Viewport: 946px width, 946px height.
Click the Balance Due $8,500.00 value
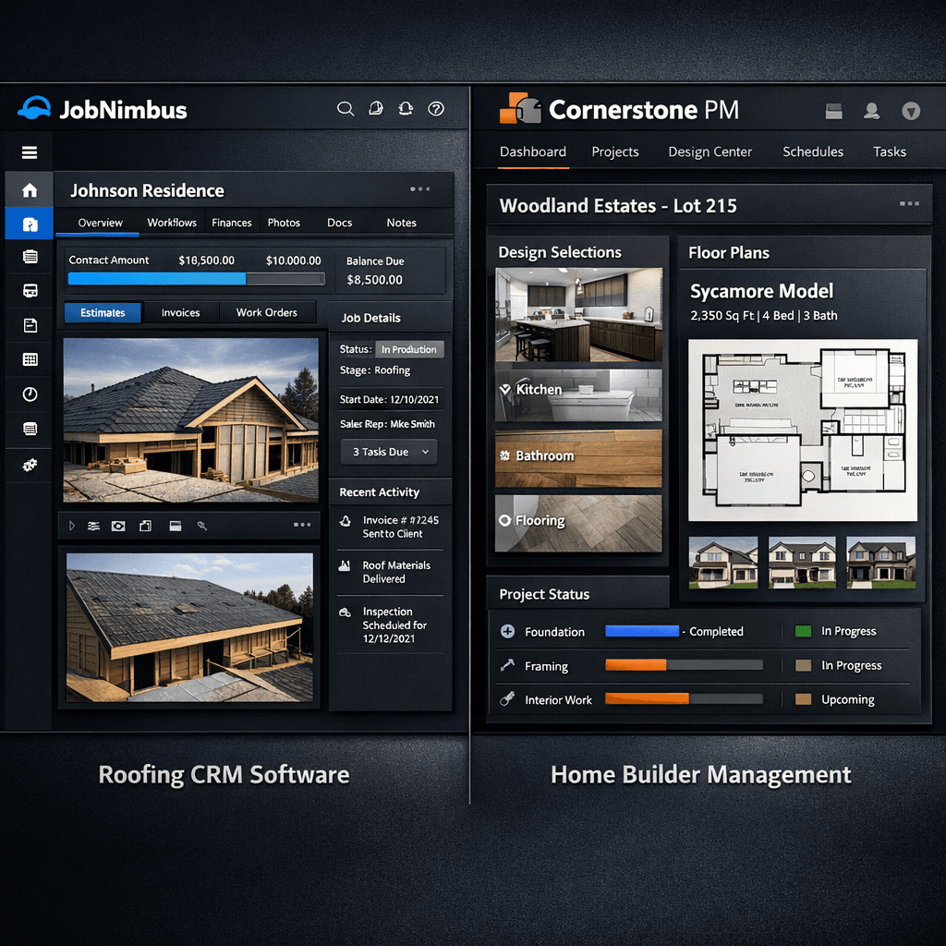(375, 280)
